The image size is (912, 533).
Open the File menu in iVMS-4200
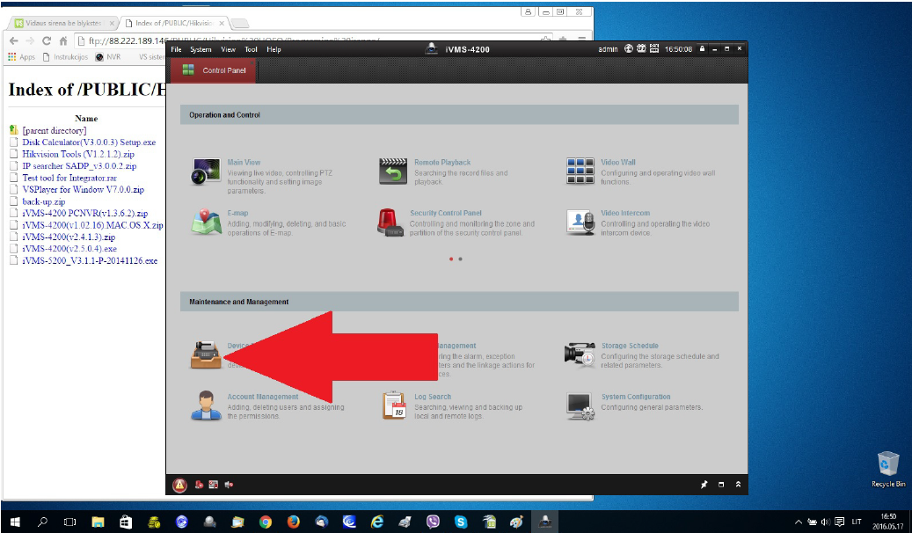point(176,49)
